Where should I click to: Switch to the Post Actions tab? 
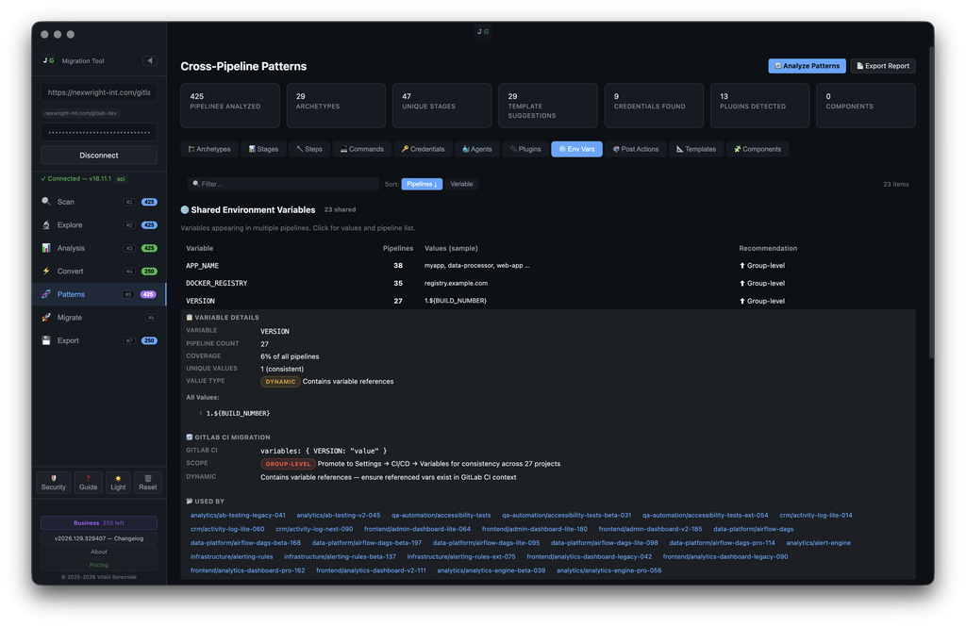[x=635, y=149]
